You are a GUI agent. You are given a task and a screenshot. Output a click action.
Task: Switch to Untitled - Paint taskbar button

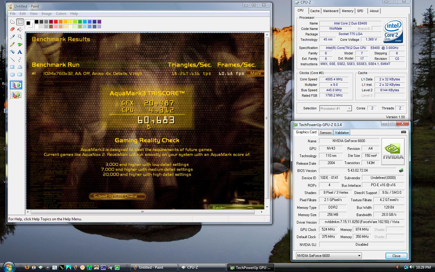(x=154, y=267)
